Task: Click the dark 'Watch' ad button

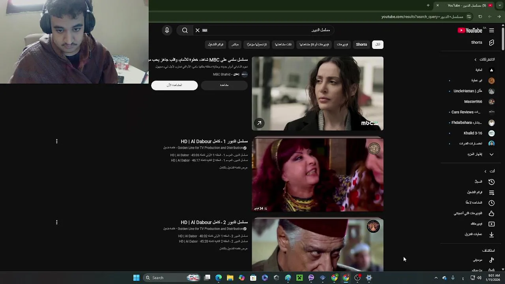Action: pos(224,85)
